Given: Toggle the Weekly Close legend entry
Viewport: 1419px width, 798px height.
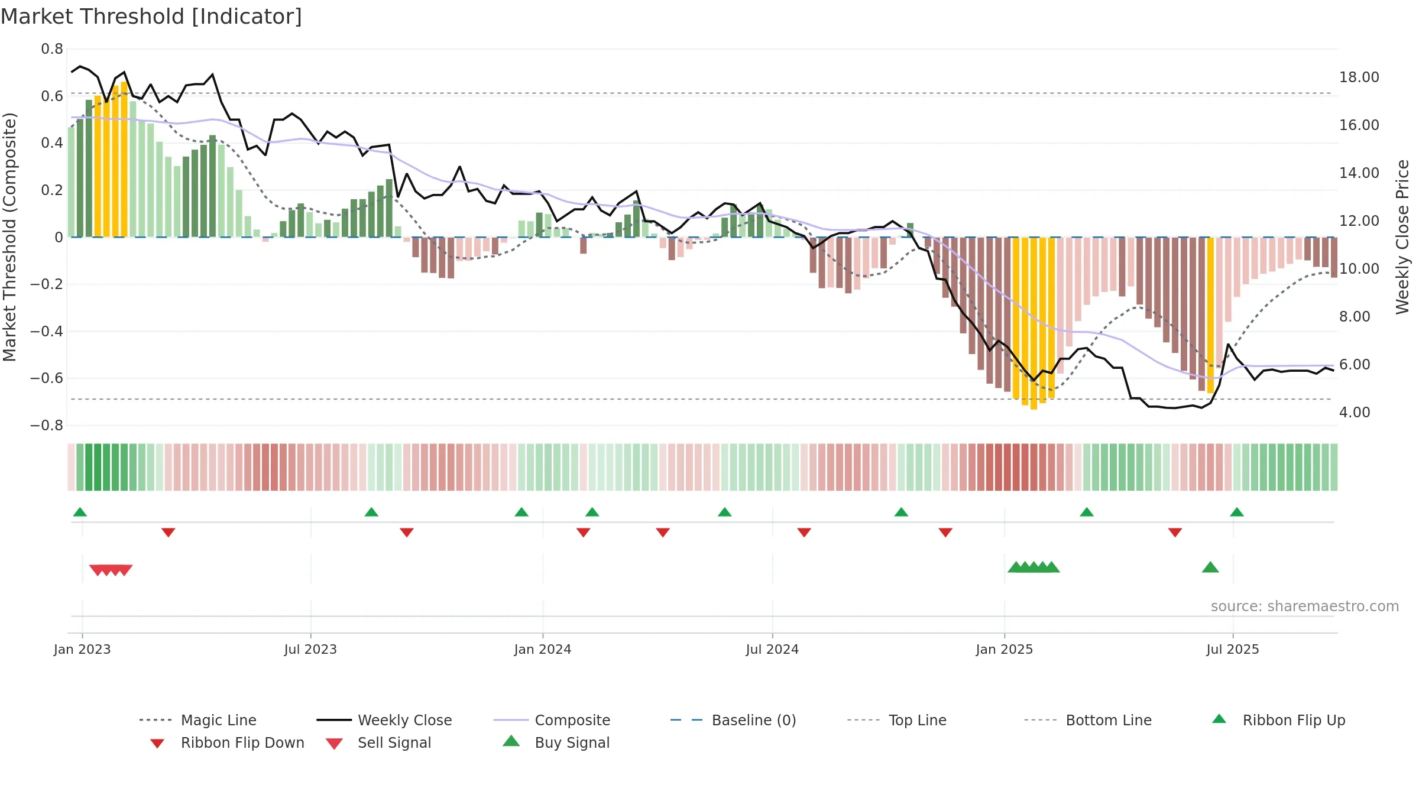Looking at the screenshot, I should tap(384, 720).
